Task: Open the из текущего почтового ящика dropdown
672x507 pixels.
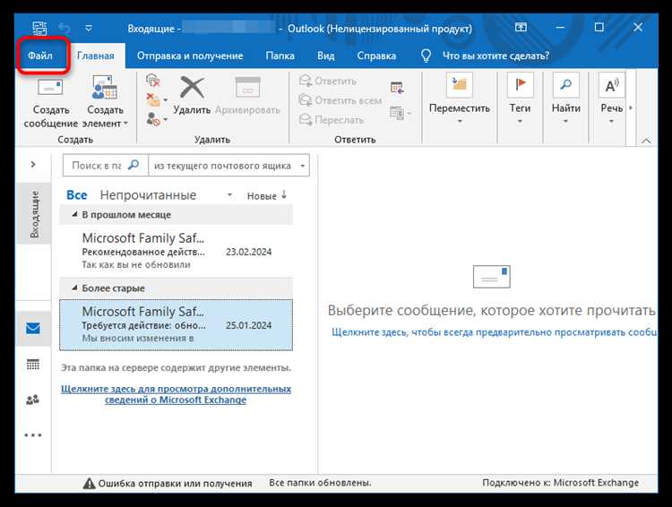Action: pos(229,166)
